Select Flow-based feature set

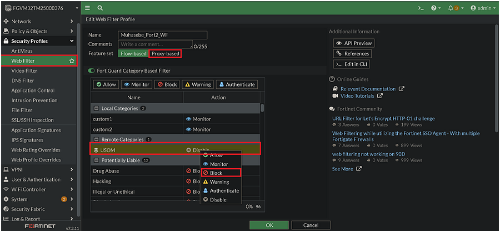click(x=133, y=53)
